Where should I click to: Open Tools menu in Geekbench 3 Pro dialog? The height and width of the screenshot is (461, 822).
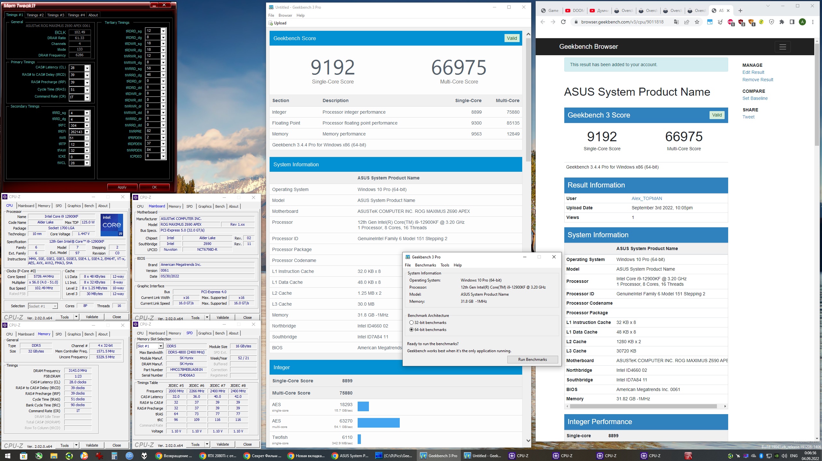445,265
